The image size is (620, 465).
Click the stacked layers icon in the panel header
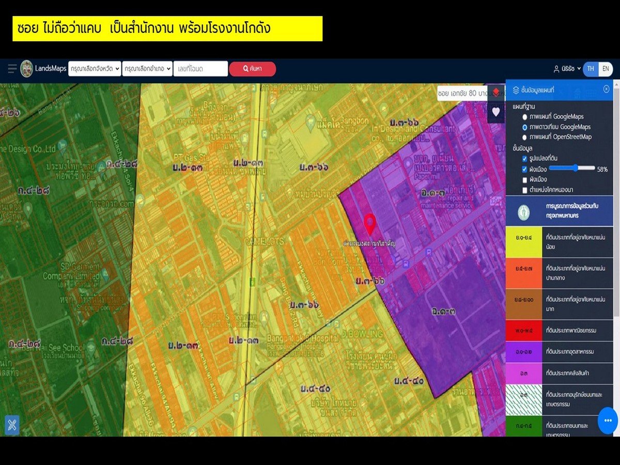pyautogui.click(x=516, y=90)
